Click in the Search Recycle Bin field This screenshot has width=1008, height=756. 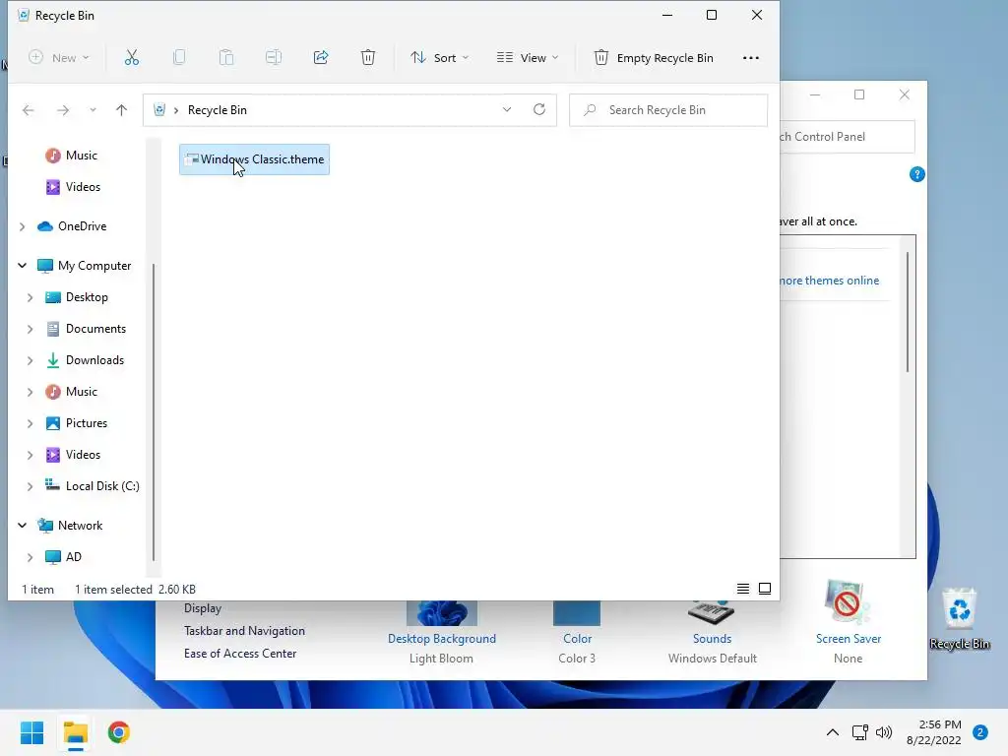click(x=668, y=110)
